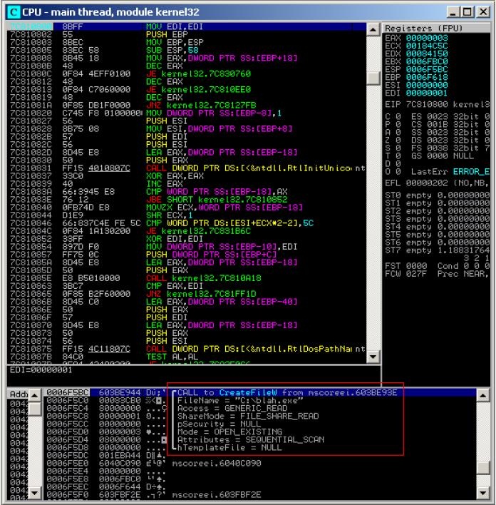Image resolution: width=496 pixels, height=505 pixels.
Task: Select the ESP register value 0006F5BC
Action: pos(426,69)
